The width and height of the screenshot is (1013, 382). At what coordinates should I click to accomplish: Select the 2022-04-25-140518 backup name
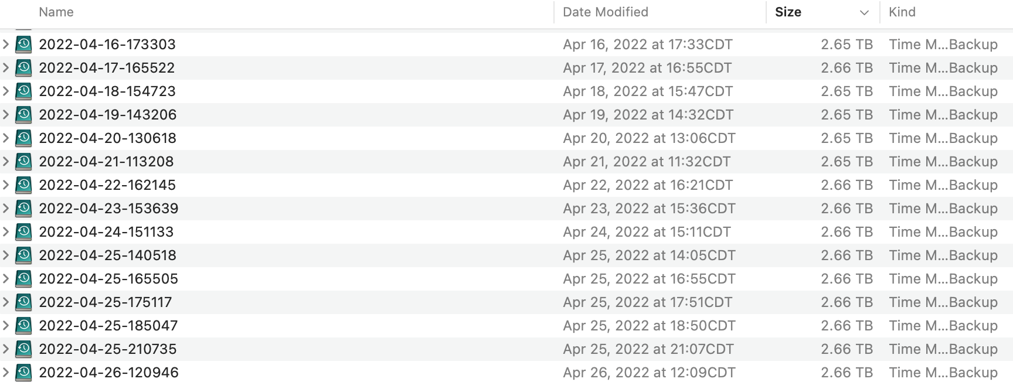click(107, 255)
